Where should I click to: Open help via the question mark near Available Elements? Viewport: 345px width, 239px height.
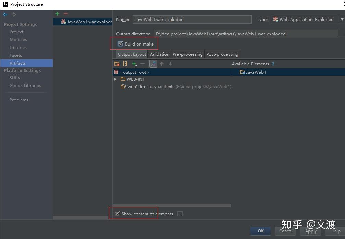click(273, 64)
